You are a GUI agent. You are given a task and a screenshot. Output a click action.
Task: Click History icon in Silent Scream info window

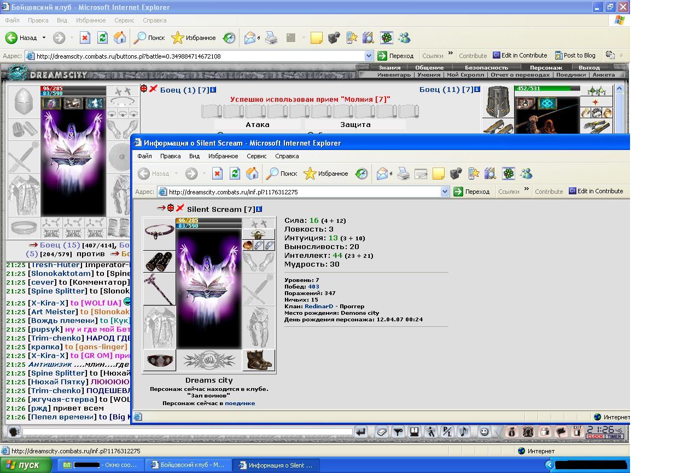coord(362,174)
